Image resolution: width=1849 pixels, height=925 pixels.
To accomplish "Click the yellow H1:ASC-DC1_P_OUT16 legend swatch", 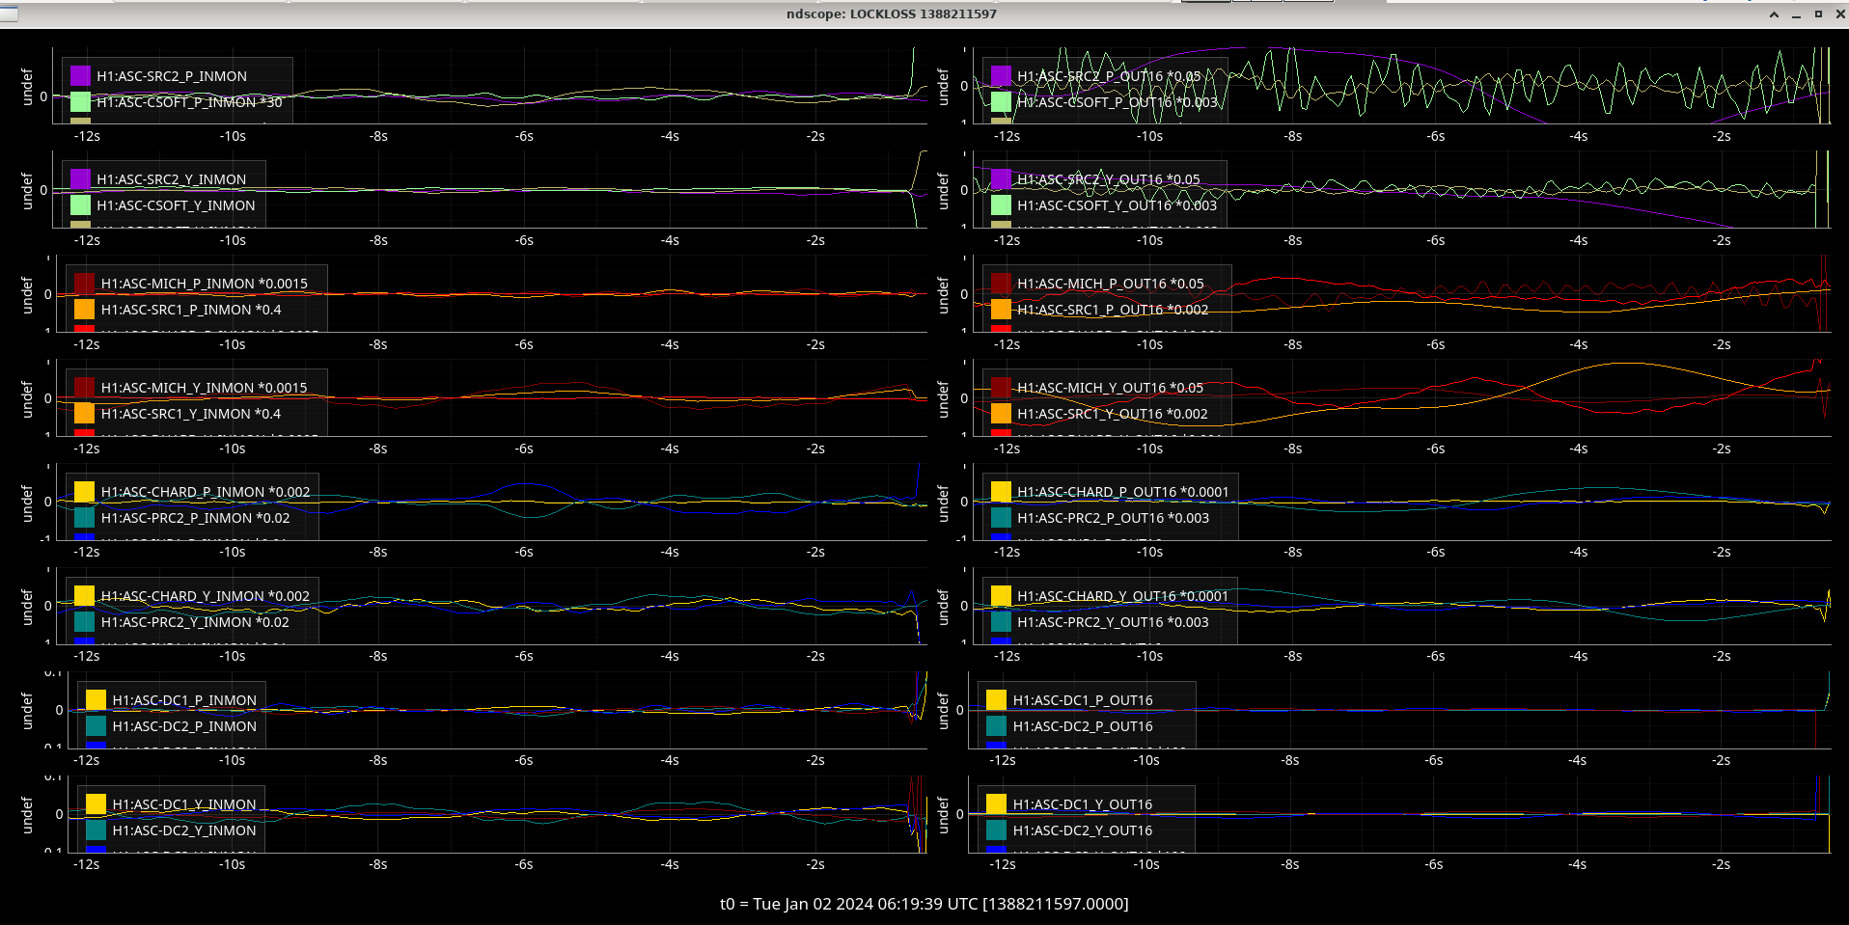I will tap(997, 699).
